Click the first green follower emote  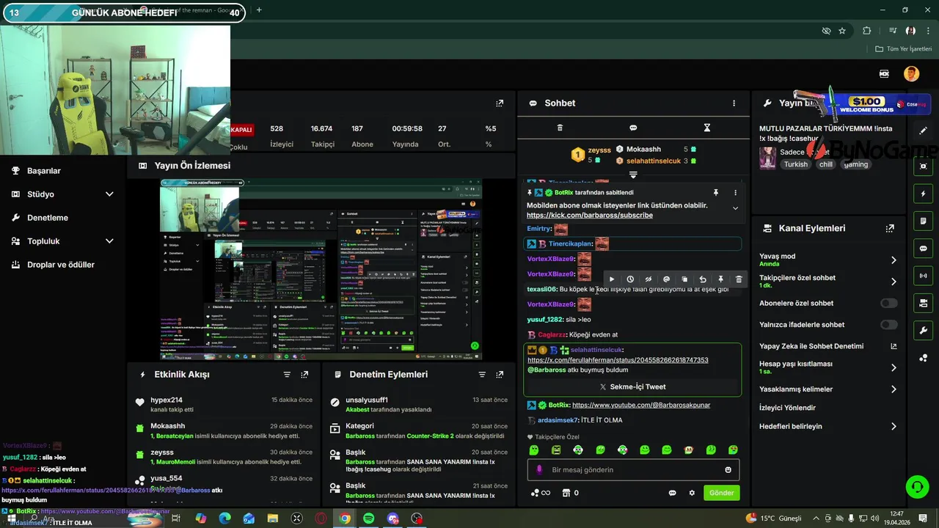click(x=534, y=450)
